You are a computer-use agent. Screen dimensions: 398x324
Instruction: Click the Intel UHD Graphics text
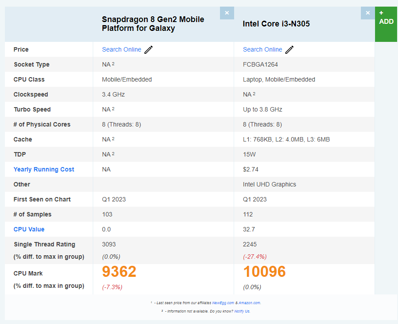[x=269, y=184]
